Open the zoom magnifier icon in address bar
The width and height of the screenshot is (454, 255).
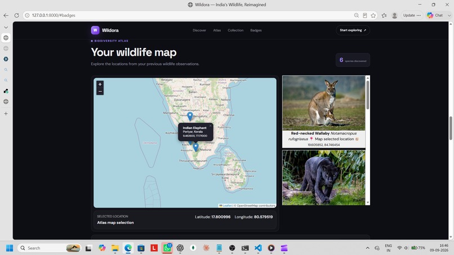(357, 15)
